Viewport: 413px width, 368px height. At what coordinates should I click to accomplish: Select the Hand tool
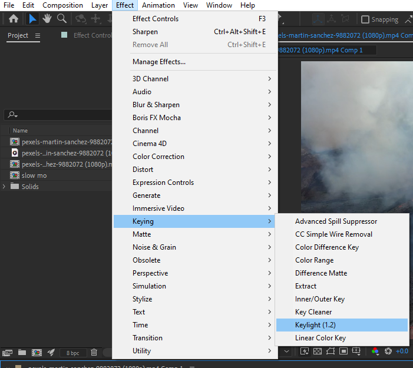[x=47, y=19]
